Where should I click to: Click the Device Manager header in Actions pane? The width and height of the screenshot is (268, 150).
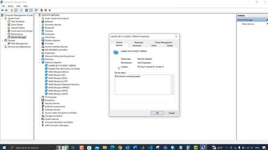pyautogui.click(x=252, y=20)
